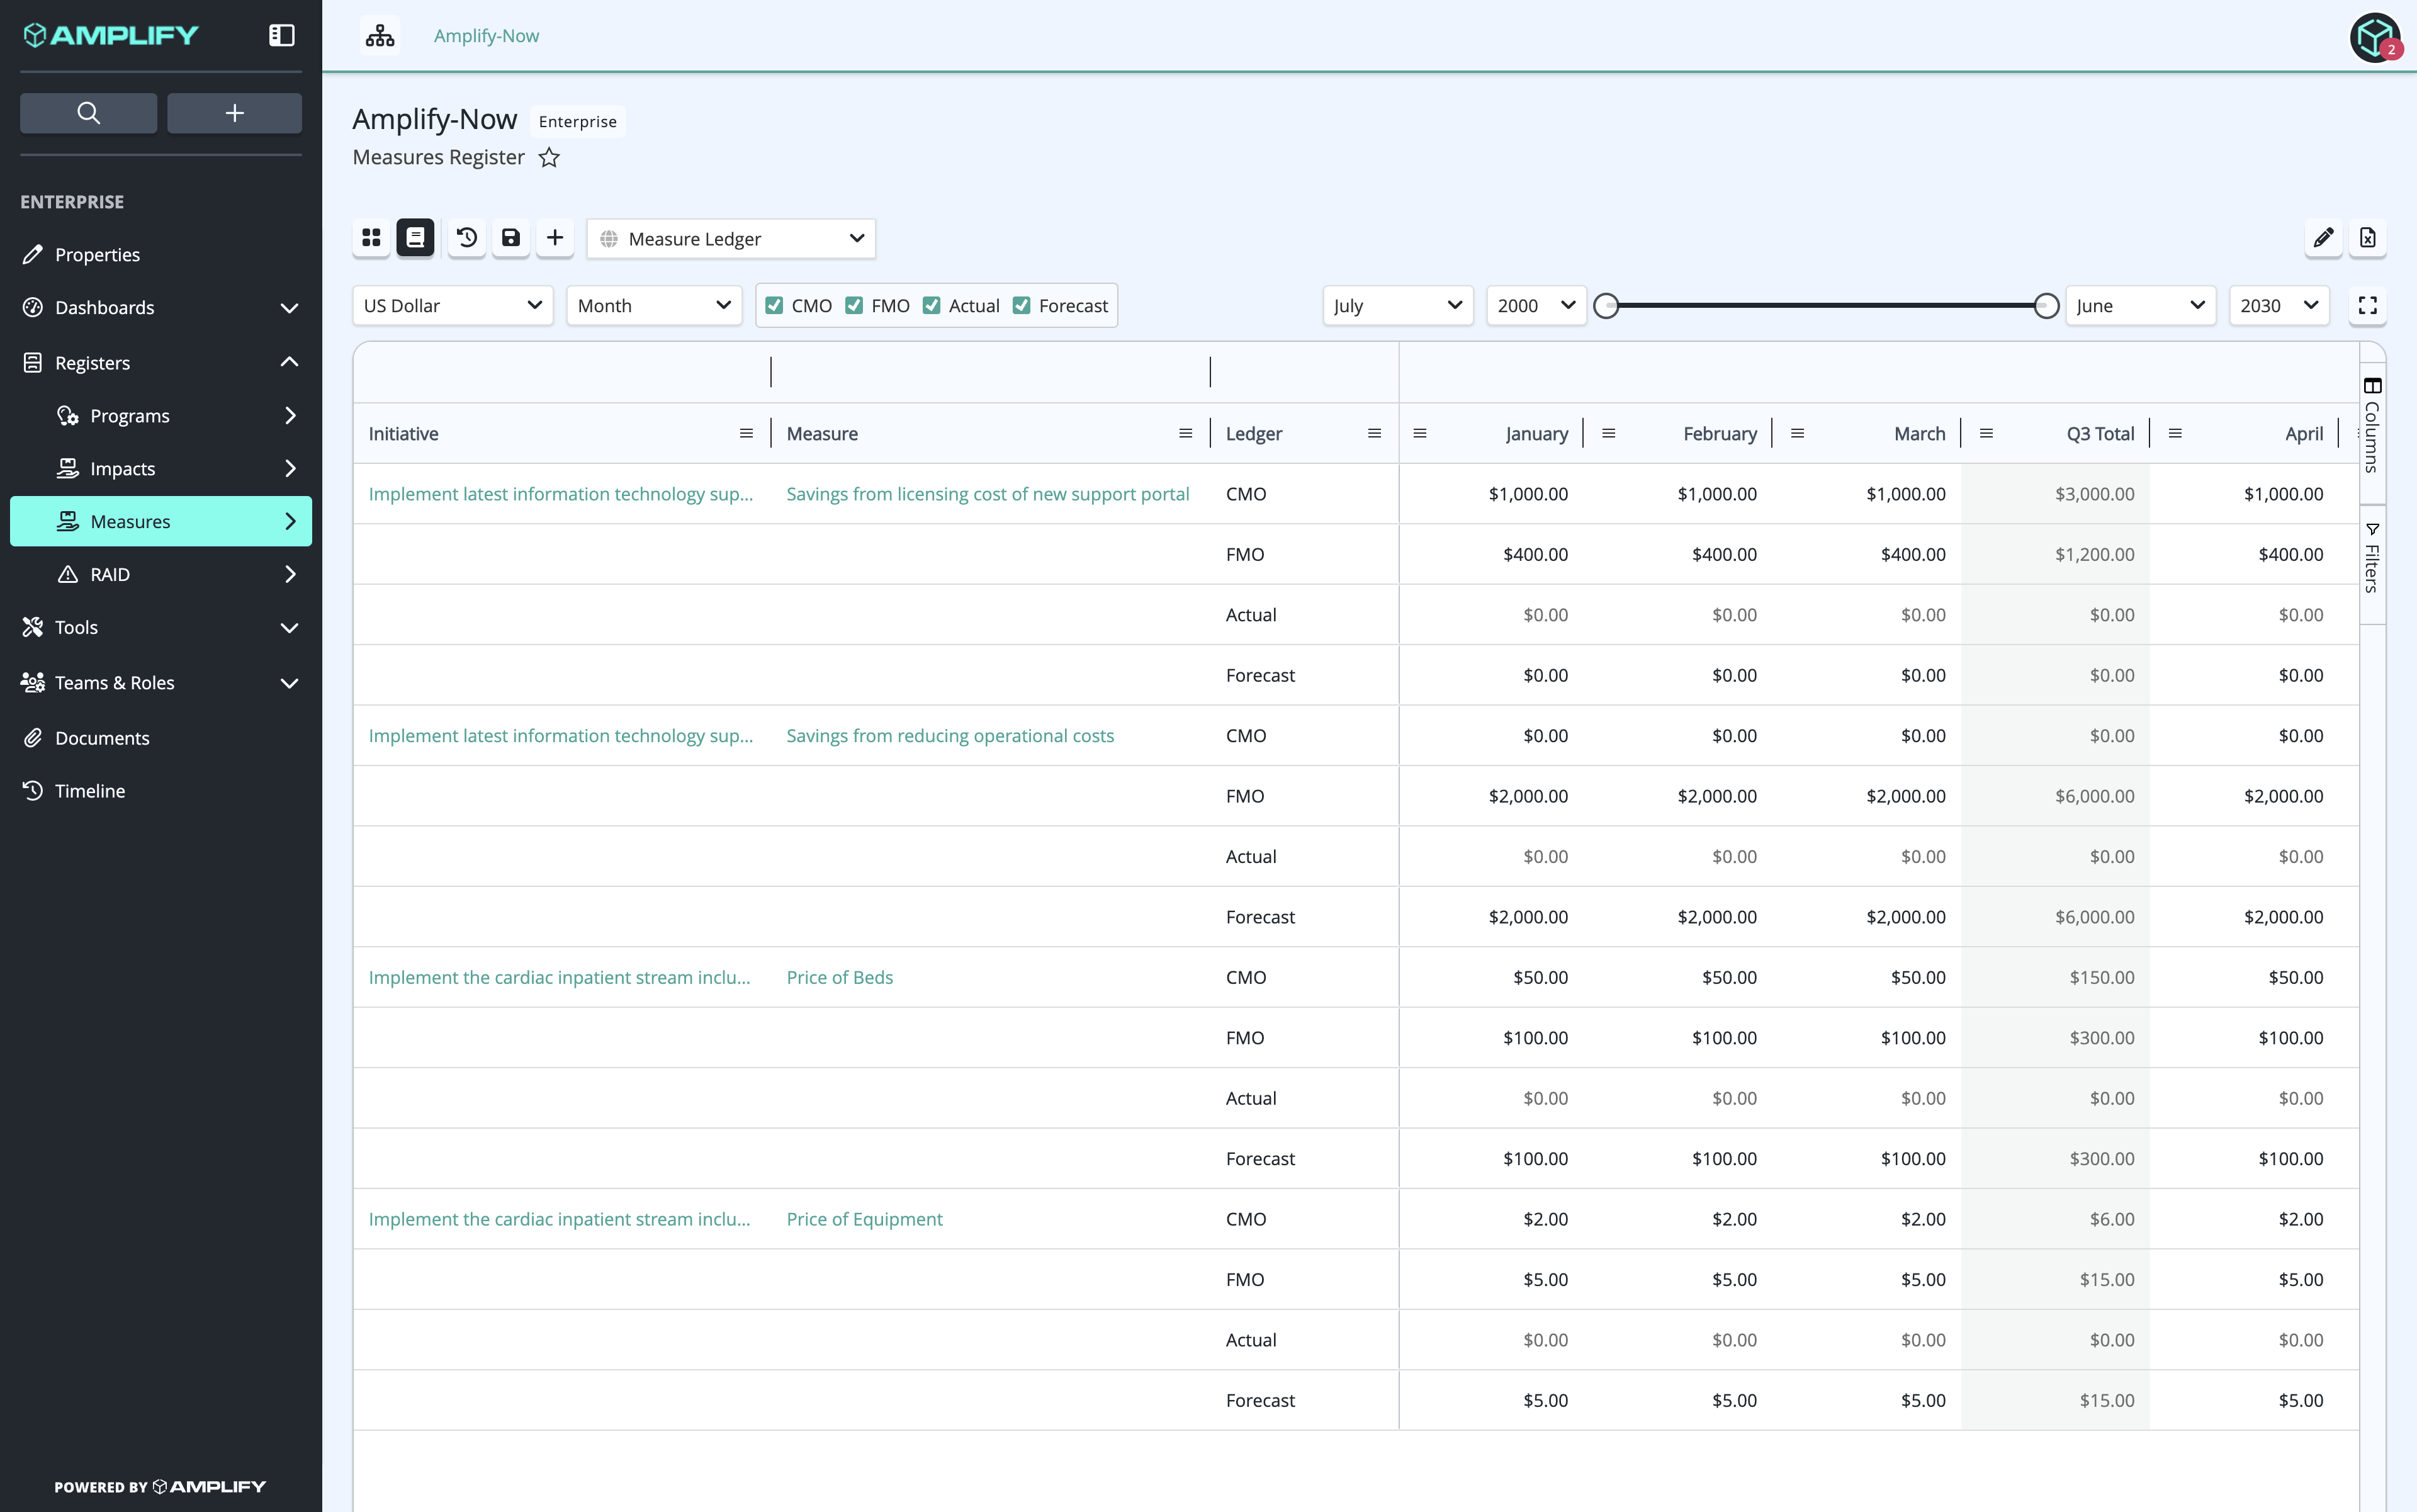The width and height of the screenshot is (2417, 1512).
Task: Uncheck the CMO checkbox
Action: pyautogui.click(x=774, y=306)
